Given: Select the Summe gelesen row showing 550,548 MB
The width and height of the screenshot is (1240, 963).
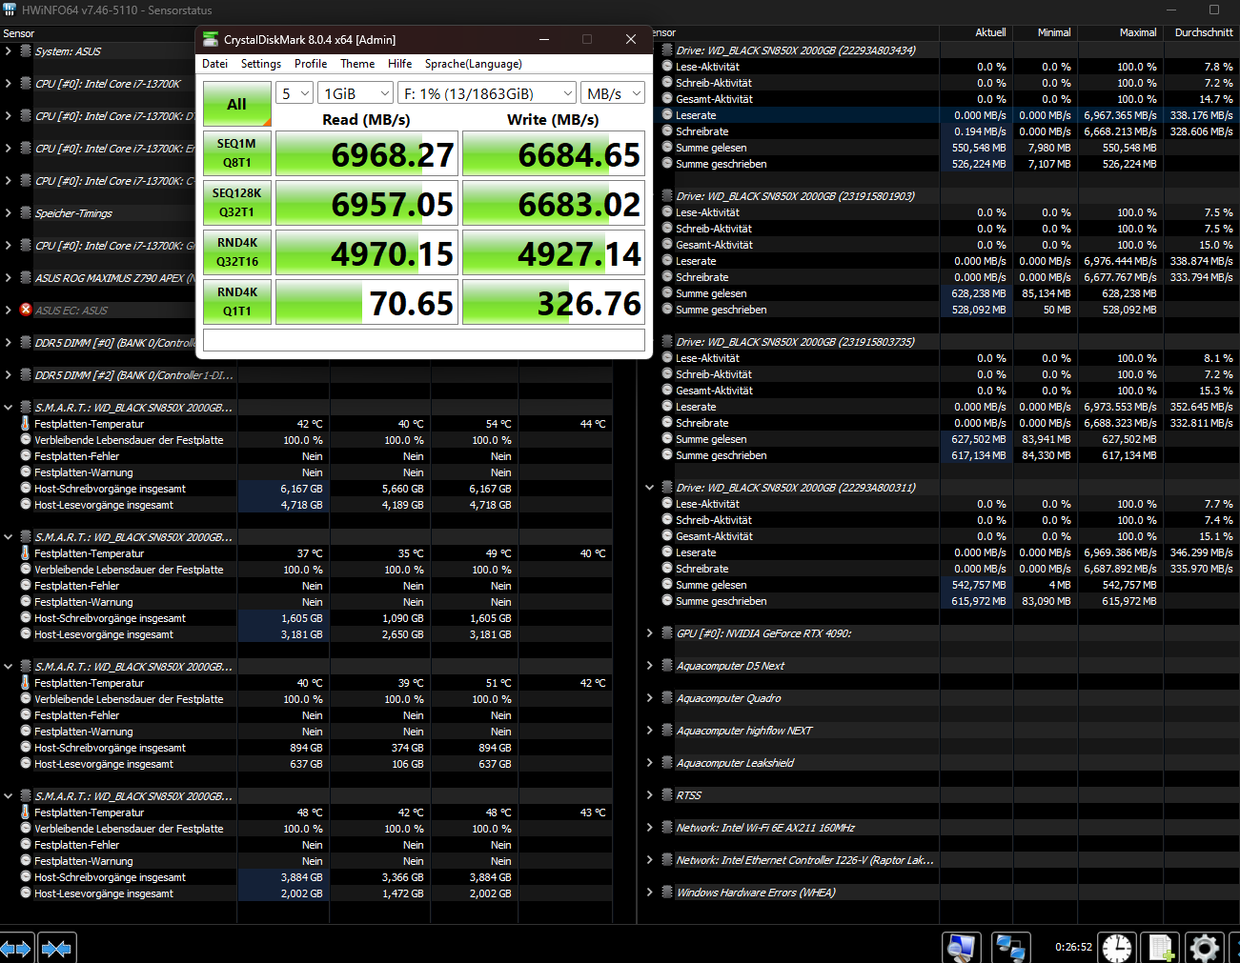Looking at the screenshot, I should point(947,148).
